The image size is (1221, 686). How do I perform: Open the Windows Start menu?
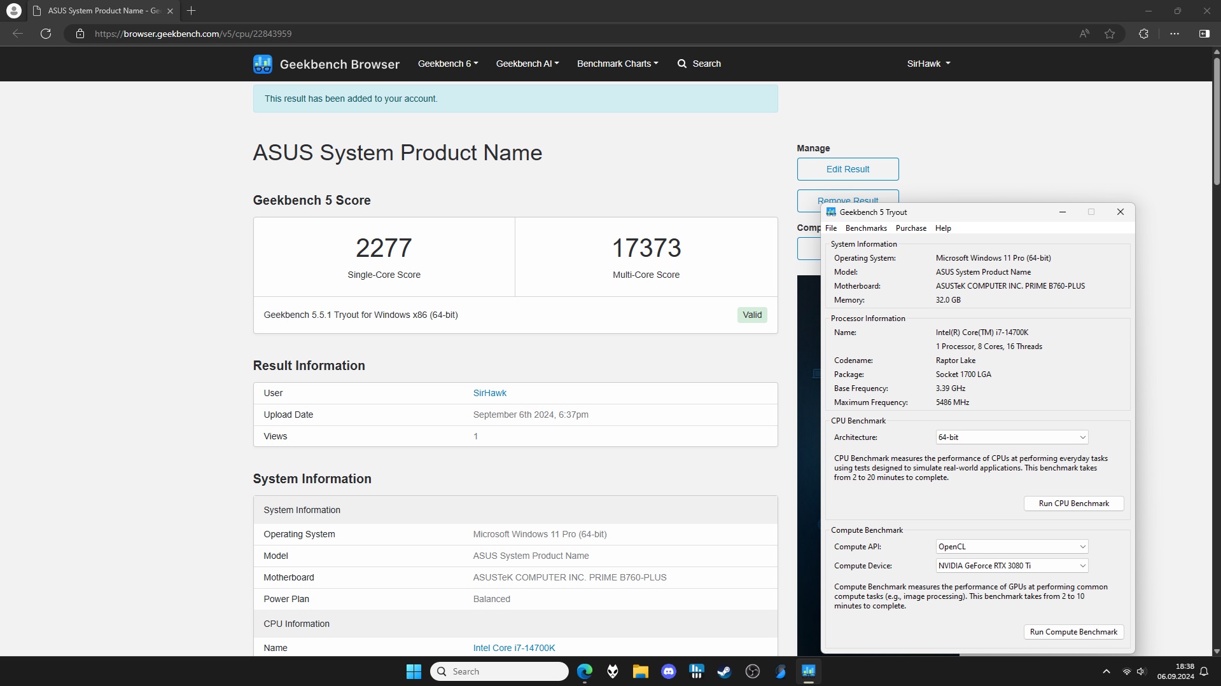414,671
